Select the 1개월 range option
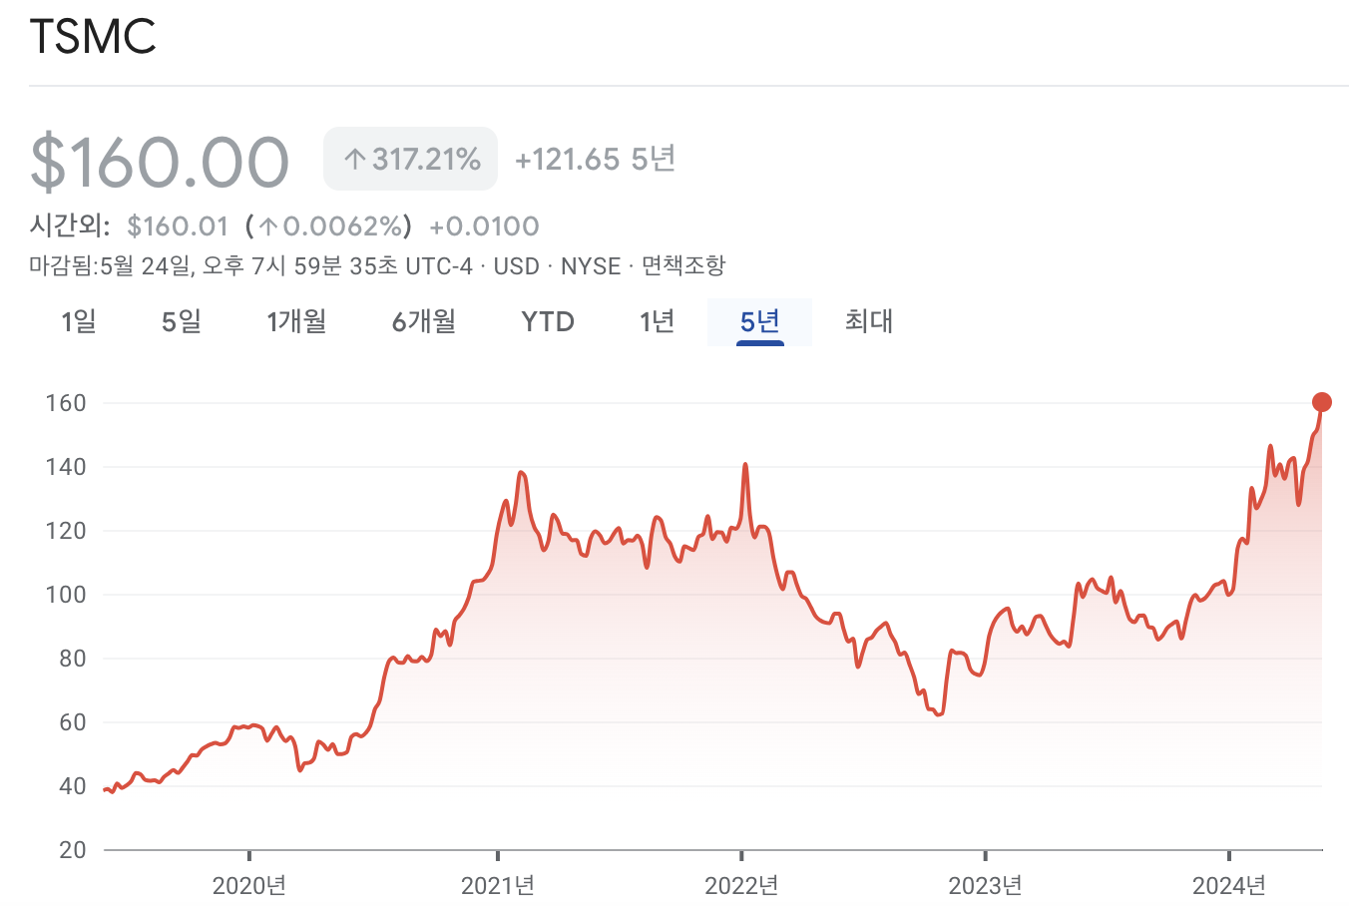The height and width of the screenshot is (906, 1349). 295,321
